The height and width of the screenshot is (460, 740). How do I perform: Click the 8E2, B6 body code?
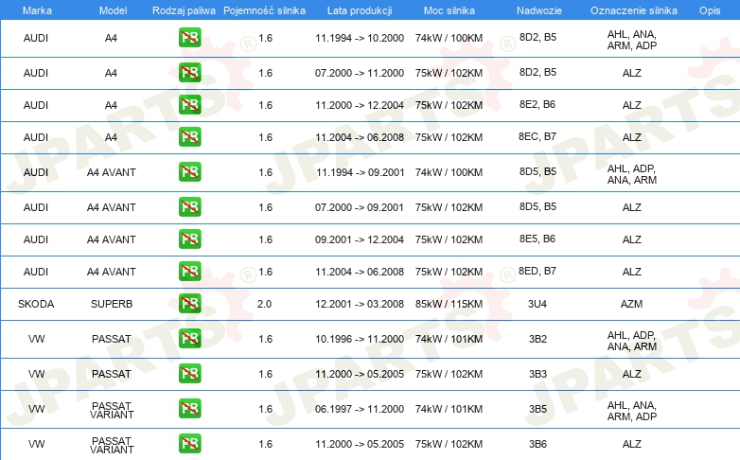(x=537, y=104)
